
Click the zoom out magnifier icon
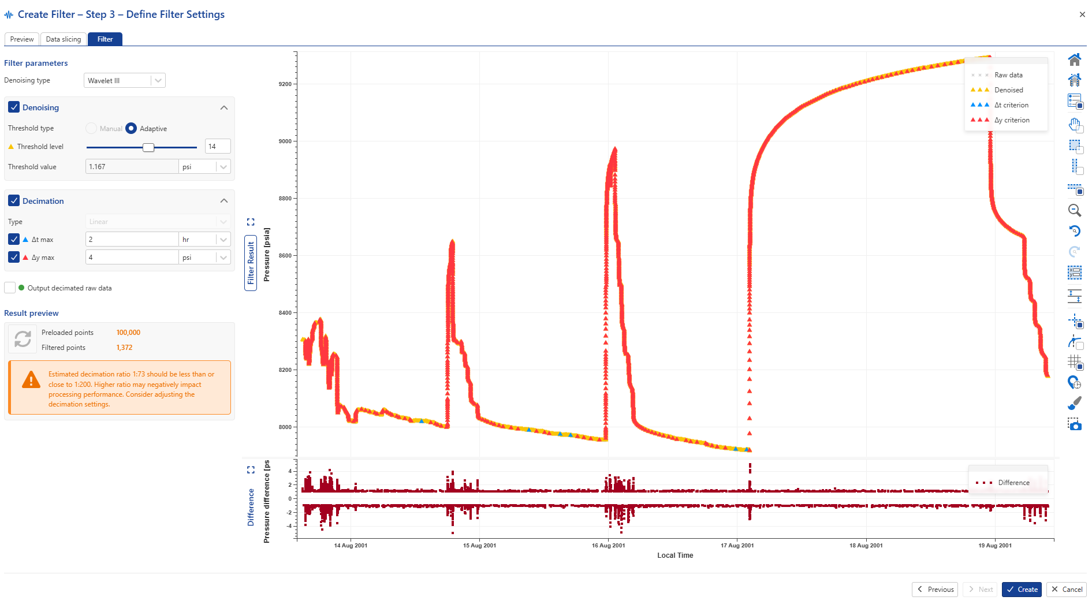(x=1074, y=211)
